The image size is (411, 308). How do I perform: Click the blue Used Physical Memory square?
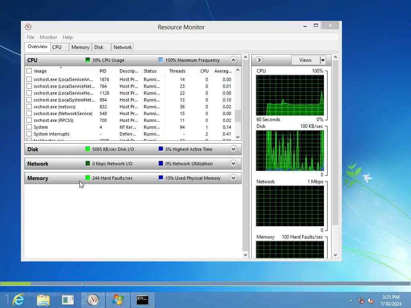point(161,178)
